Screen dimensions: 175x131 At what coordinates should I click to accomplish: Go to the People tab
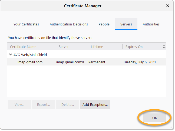pyautogui.click(x=104, y=24)
